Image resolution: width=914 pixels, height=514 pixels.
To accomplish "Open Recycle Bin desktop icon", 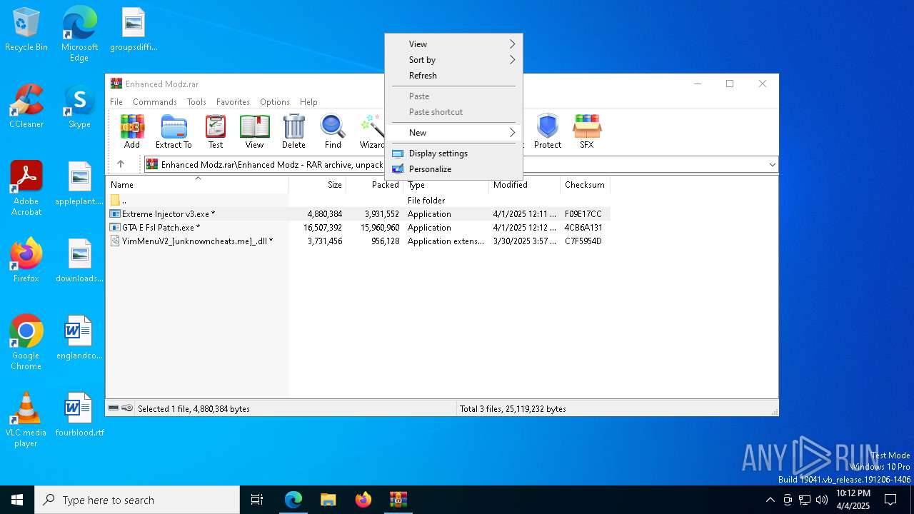I will point(26,30).
